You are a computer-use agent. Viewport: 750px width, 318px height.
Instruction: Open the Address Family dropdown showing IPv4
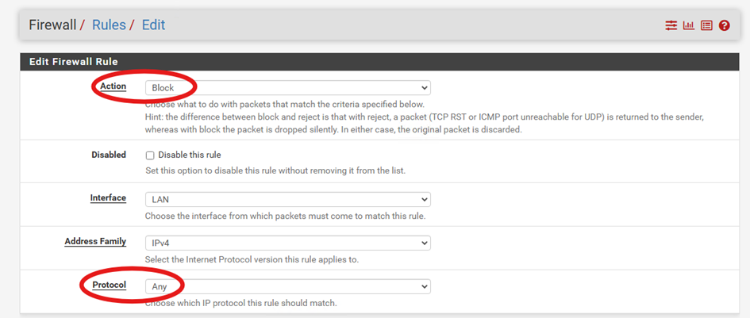click(287, 243)
